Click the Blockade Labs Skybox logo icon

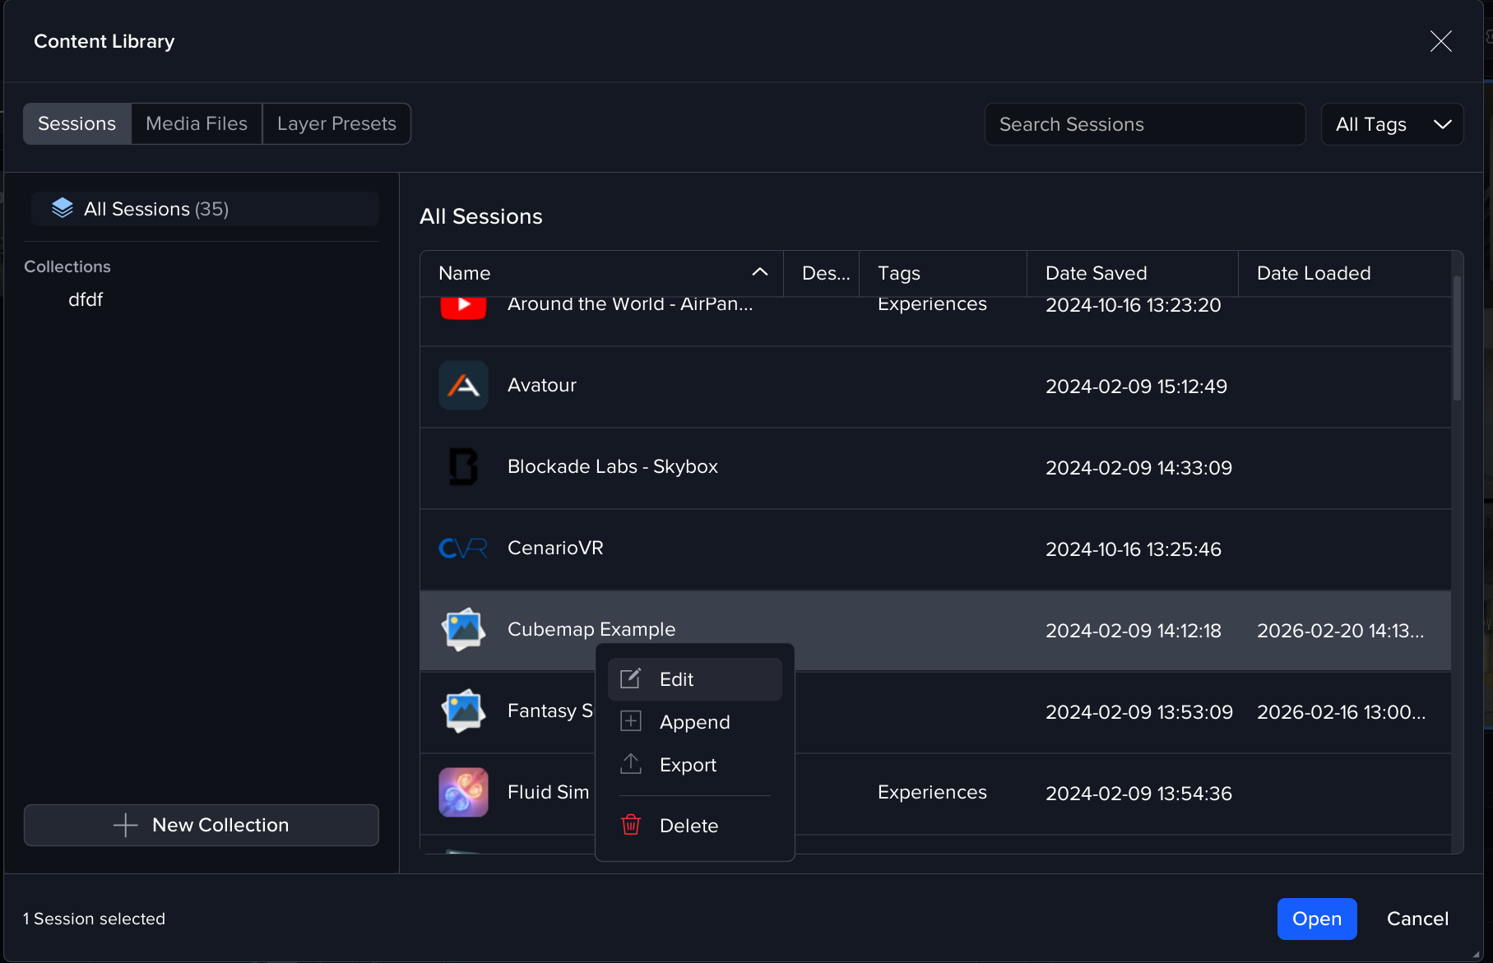463,467
